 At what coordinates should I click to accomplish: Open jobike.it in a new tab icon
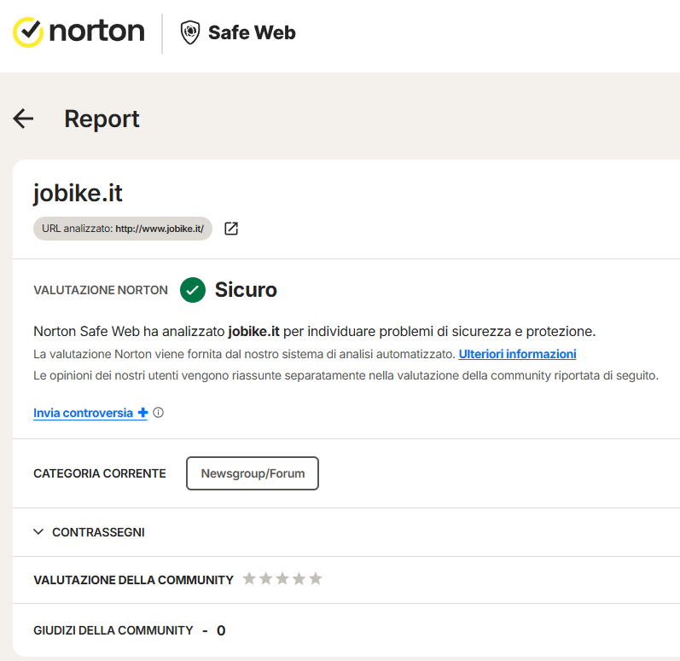(231, 229)
